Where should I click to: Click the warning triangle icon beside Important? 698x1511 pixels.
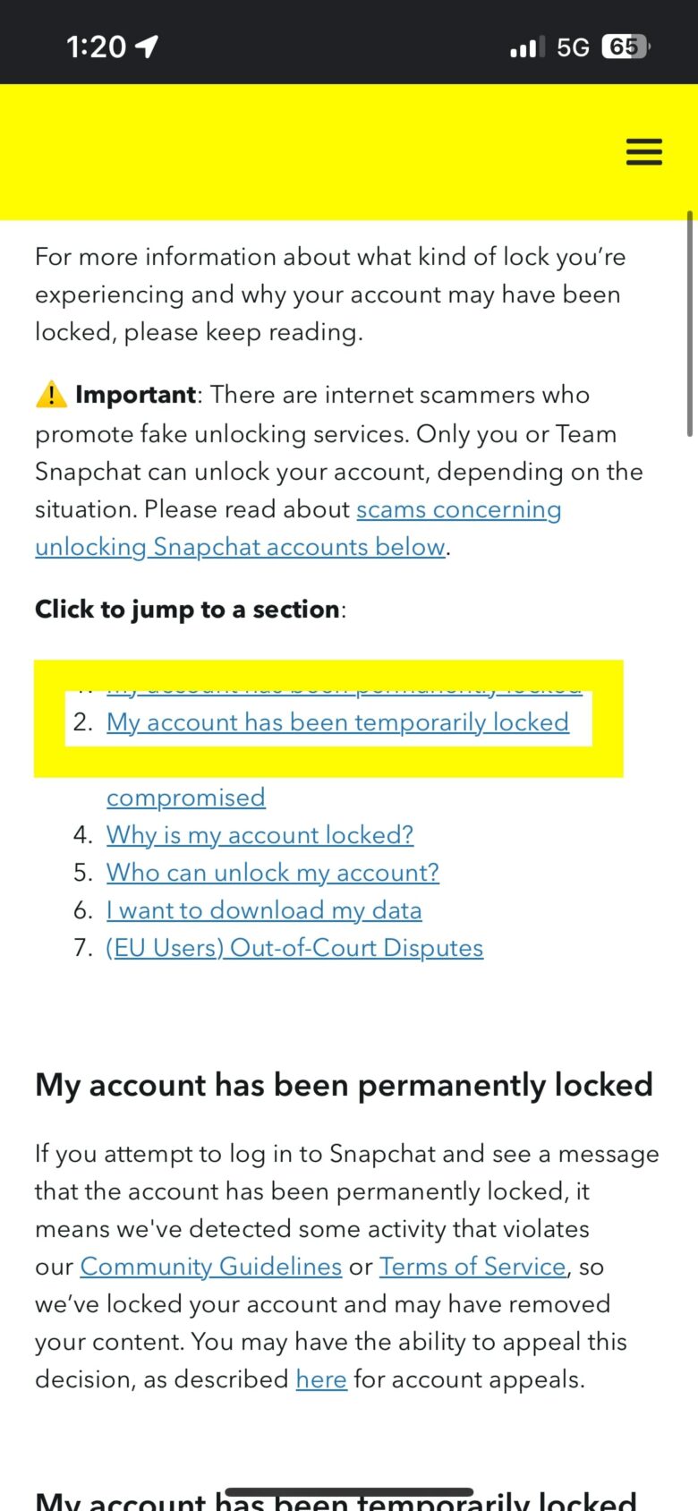pos(51,394)
